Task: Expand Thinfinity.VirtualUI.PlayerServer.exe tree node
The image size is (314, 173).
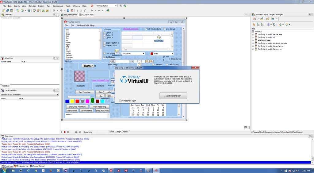Action: (253, 44)
